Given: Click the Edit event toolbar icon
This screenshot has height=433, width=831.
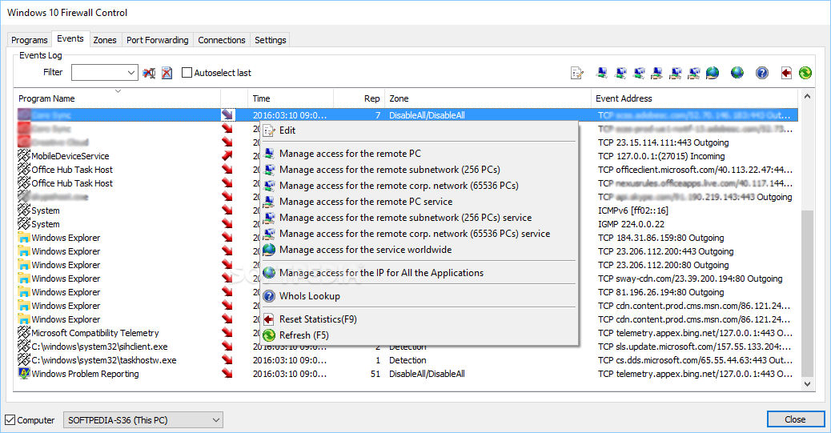Looking at the screenshot, I should [x=576, y=73].
